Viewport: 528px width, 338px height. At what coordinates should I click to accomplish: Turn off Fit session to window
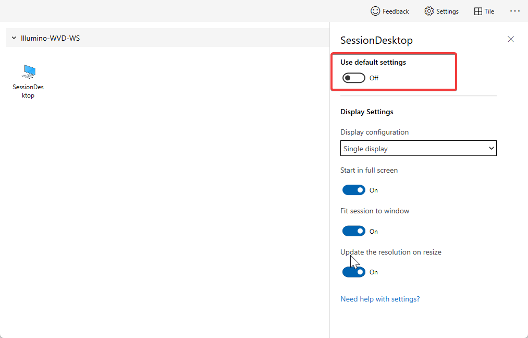pos(353,231)
